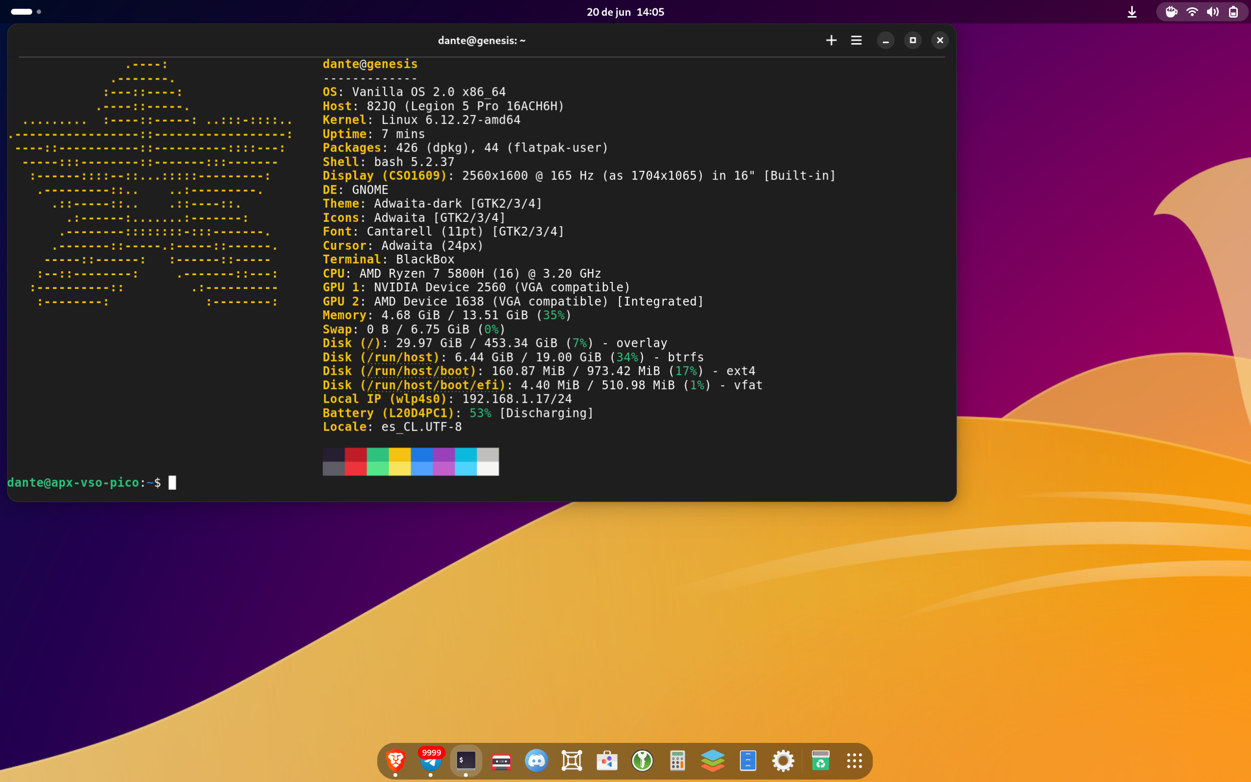Viewport: 1251px width, 782px height.
Task: Open the Software store shopping bag icon
Action: click(607, 761)
